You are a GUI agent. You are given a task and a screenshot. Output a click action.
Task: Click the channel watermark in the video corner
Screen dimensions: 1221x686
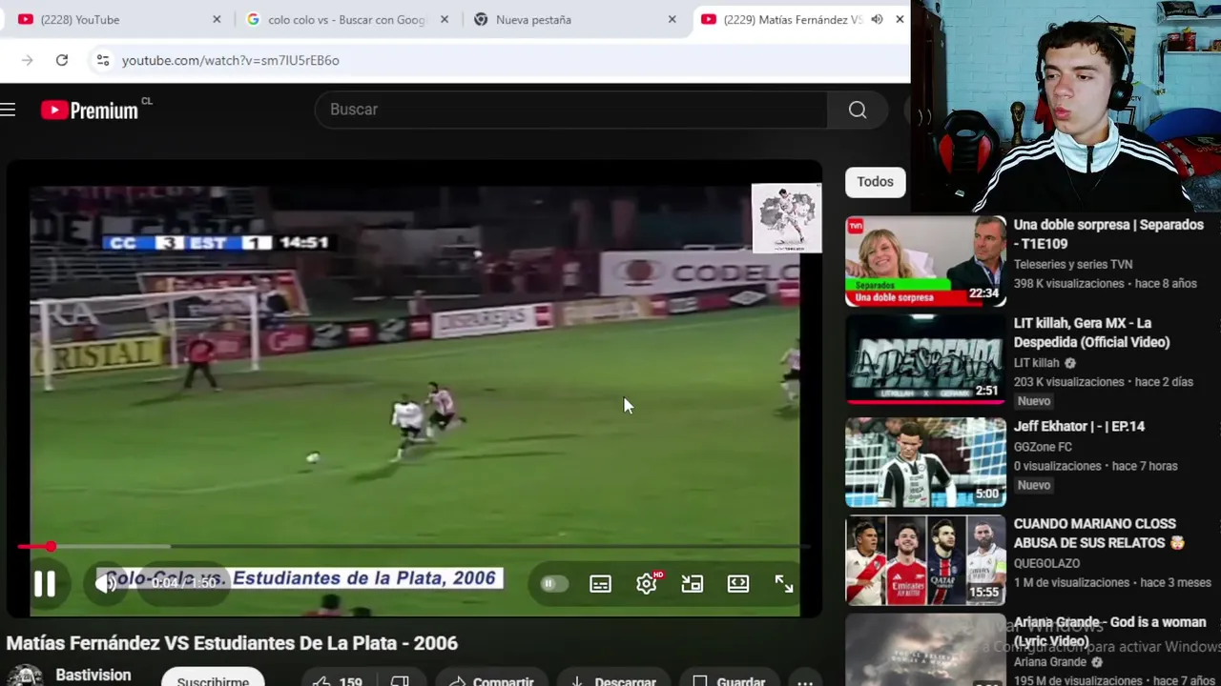[786, 218]
